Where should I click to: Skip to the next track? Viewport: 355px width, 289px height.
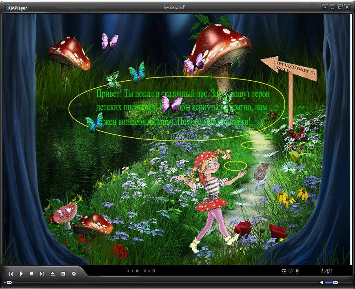pos(42,274)
